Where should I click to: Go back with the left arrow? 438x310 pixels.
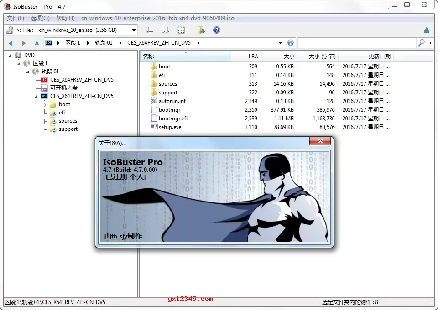10,43
